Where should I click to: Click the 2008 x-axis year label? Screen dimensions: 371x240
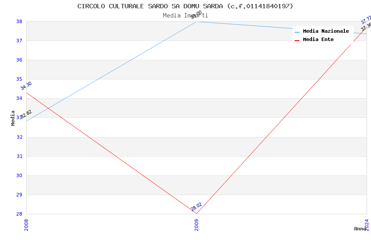26,225
